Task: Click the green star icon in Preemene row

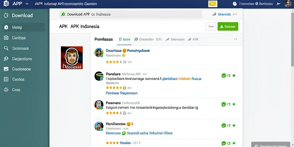Action: pyautogui.click(x=234, y=104)
